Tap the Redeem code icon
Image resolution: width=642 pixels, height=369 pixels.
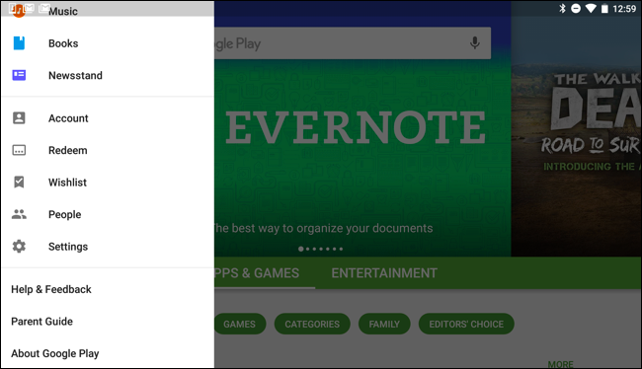click(x=19, y=150)
